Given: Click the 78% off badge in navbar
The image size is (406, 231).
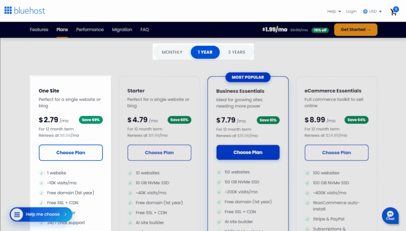Looking at the screenshot, I should pyautogui.click(x=320, y=30).
